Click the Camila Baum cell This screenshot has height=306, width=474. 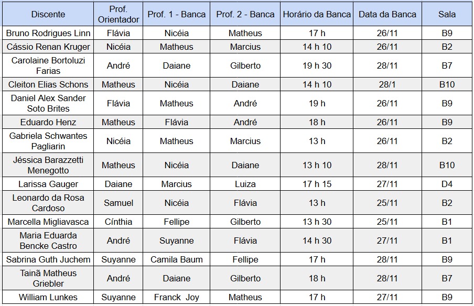177,259
